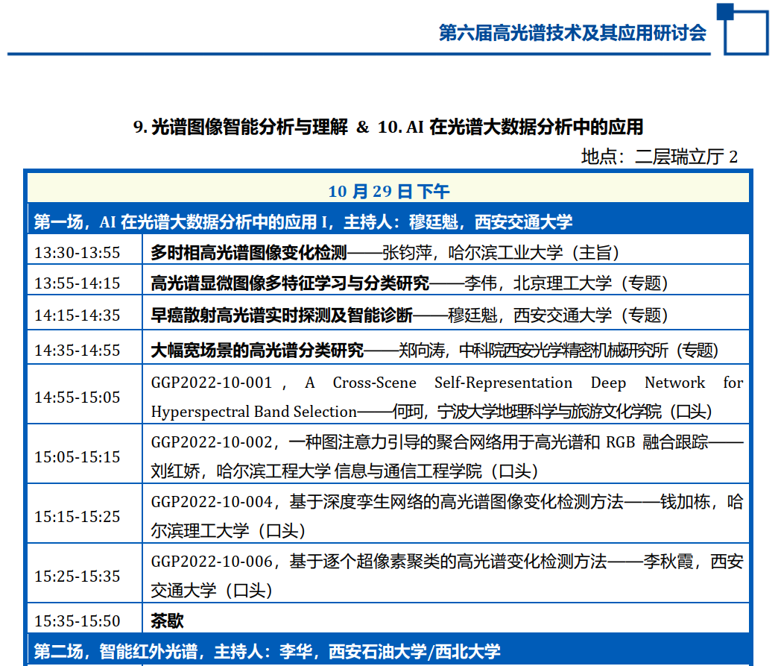Click the session heading 9. 光谱图像智能分析与理解
The width and height of the screenshot is (781, 666).
[x=240, y=127]
